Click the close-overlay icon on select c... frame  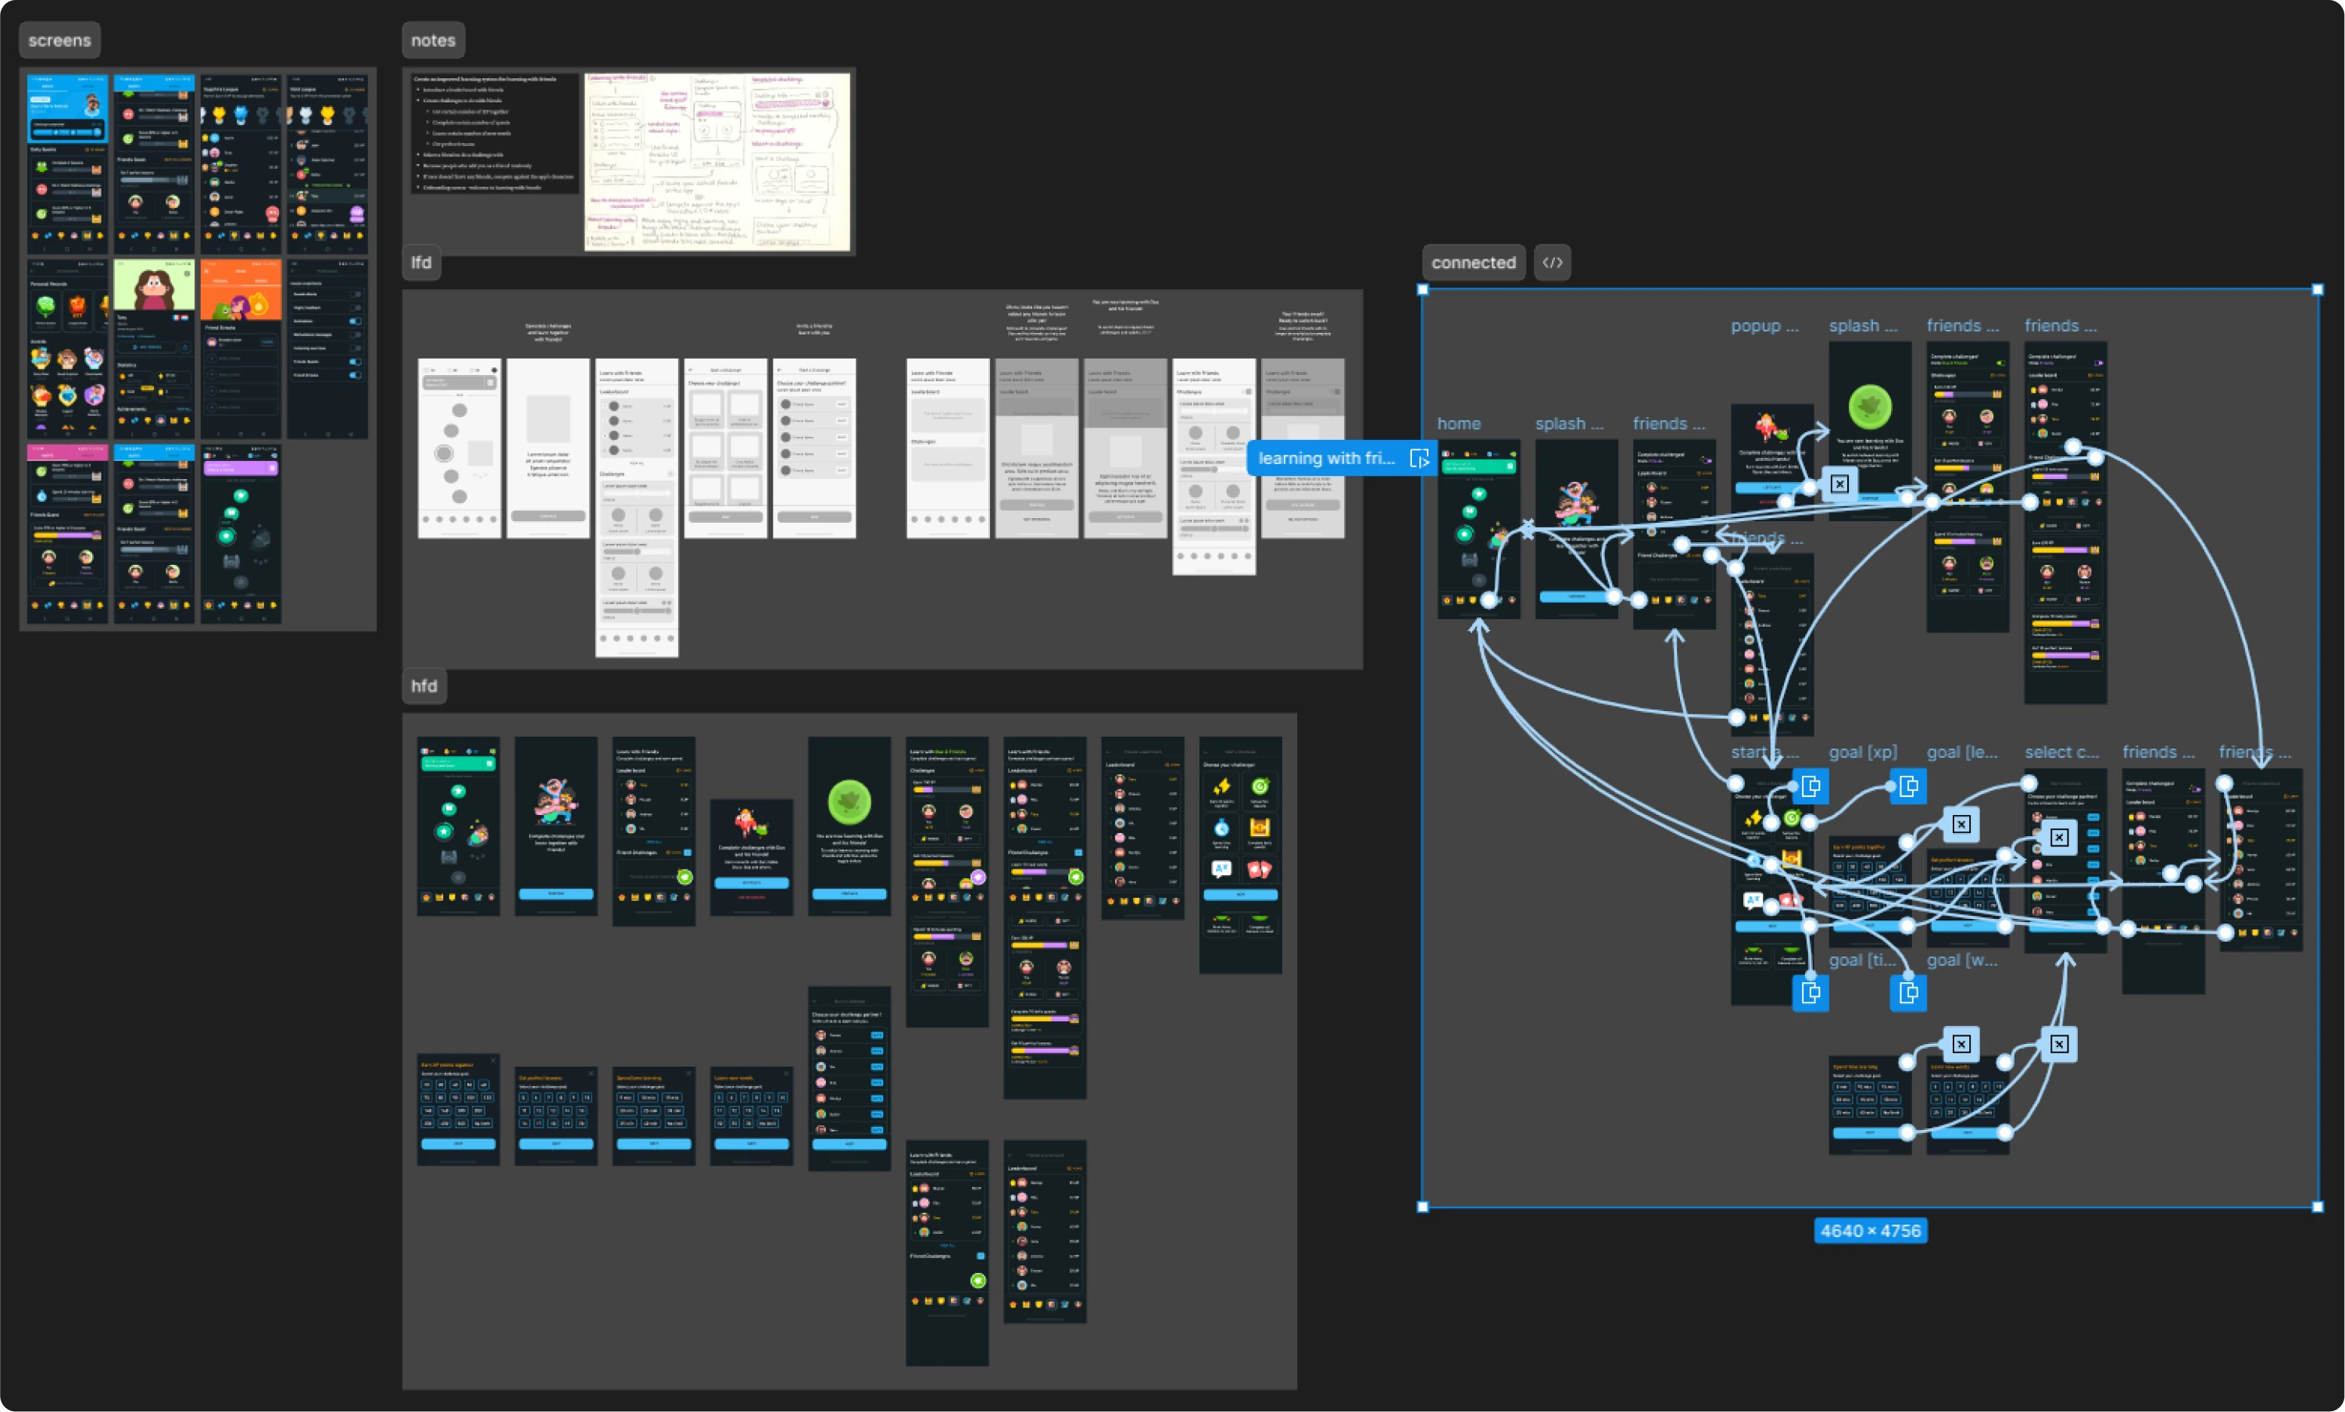click(2059, 838)
